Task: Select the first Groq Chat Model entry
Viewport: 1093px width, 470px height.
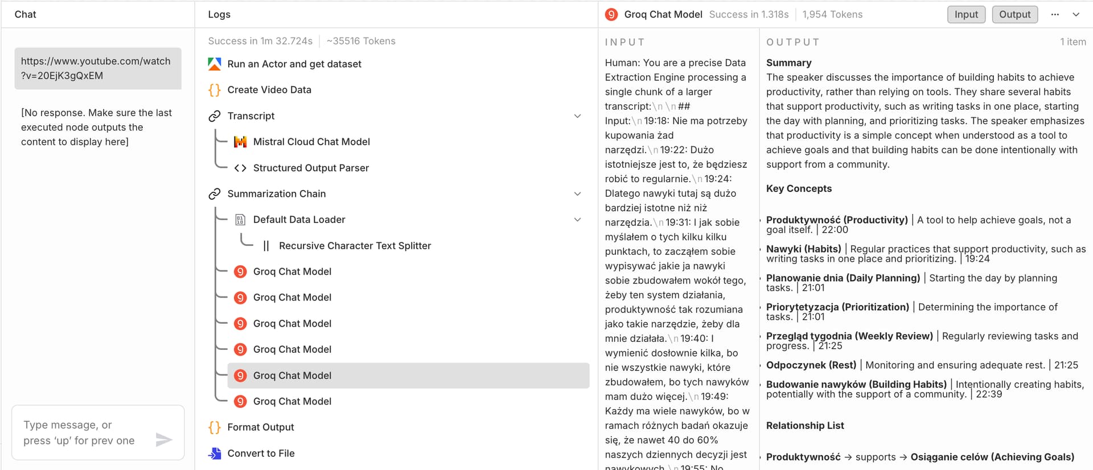Action: tap(292, 272)
